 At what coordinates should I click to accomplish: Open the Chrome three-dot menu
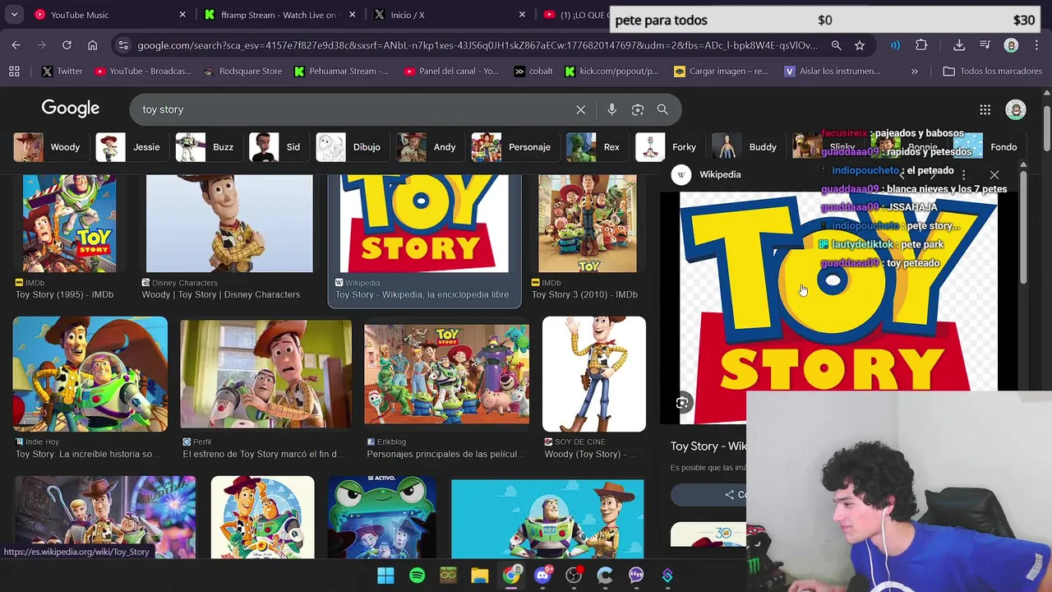1037,45
